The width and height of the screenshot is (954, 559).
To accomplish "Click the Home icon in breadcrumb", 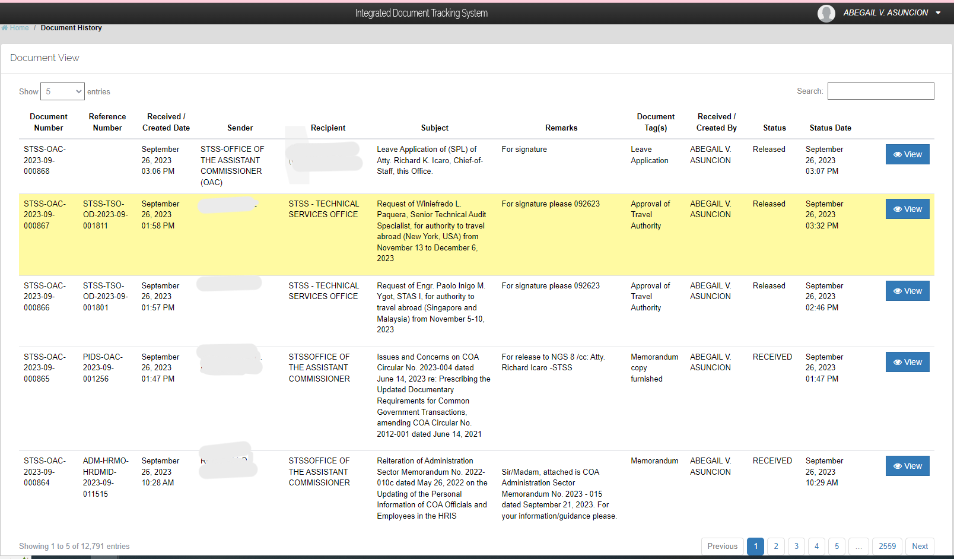I will coord(5,28).
